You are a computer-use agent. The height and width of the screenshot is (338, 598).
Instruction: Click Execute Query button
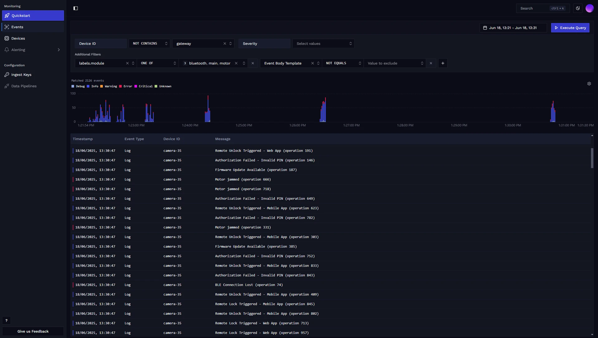[570, 28]
